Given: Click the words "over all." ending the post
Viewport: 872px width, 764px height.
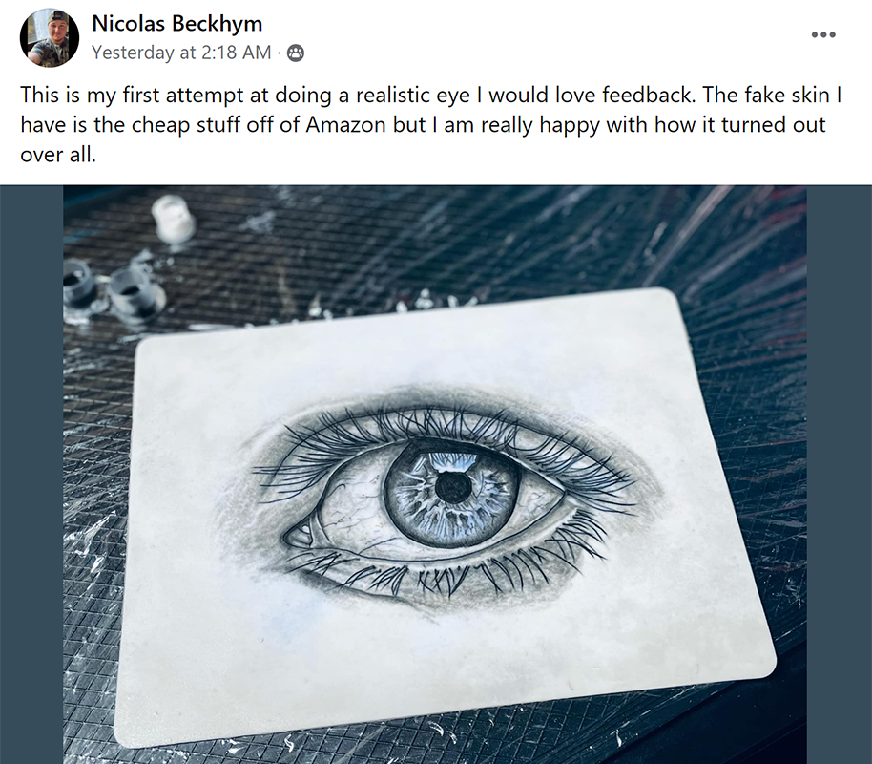Looking at the screenshot, I should click(58, 155).
